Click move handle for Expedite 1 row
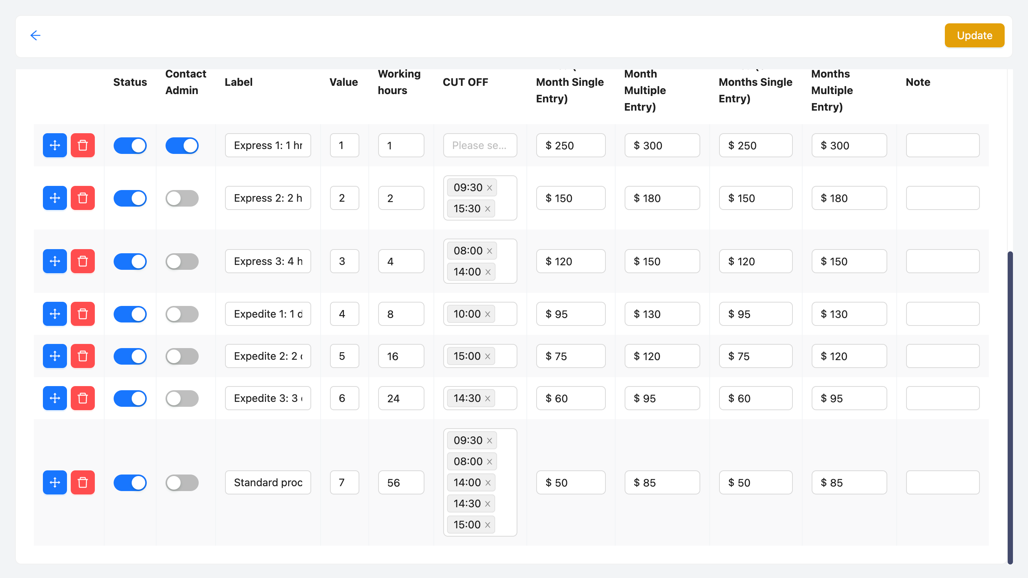1028x578 pixels. (x=55, y=314)
